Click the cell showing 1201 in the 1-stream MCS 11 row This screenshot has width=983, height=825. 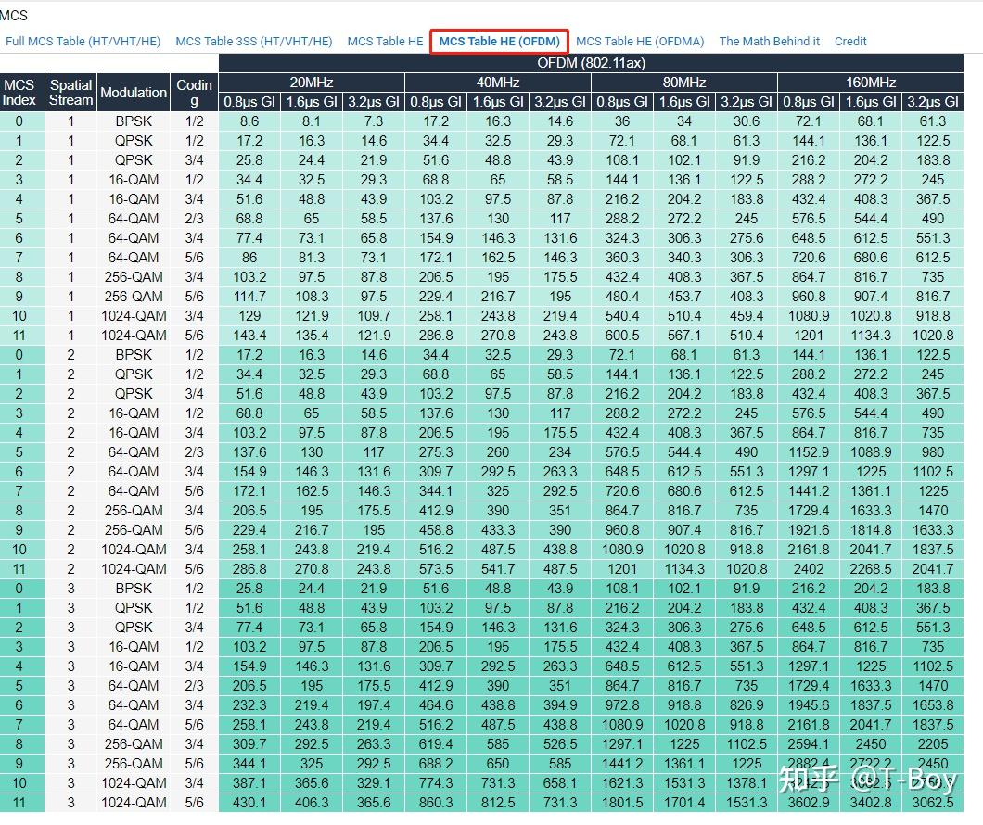809,336
